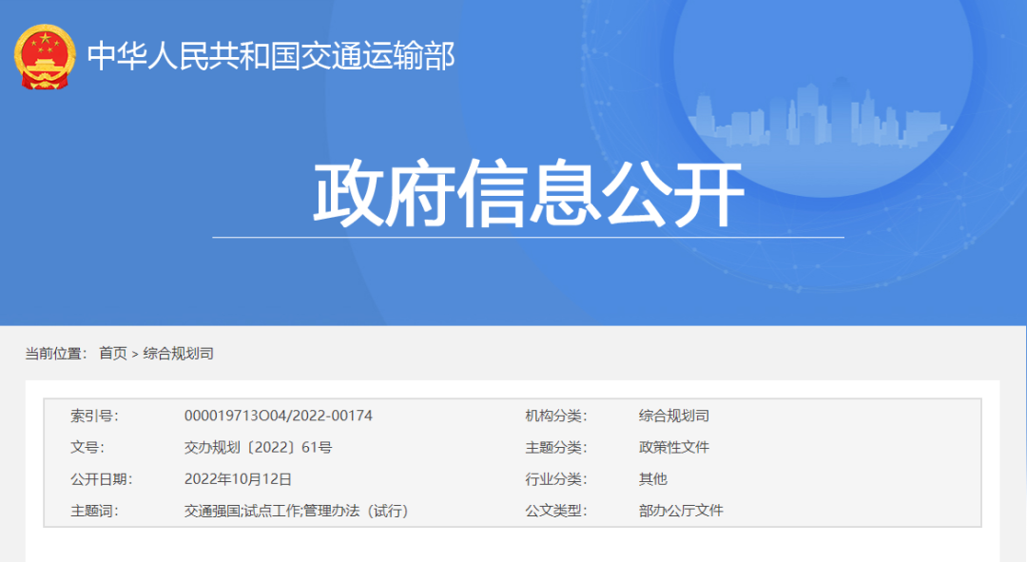The height and width of the screenshot is (562, 1027).
Task: Select document number 交办规划〔2022〕61号
Action: click(258, 447)
